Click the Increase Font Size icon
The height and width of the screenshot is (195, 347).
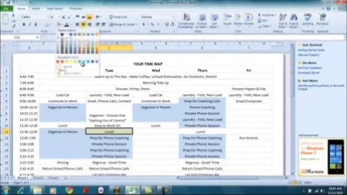63,17
